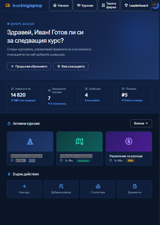Open the Курсове tab
The height and width of the screenshot is (225, 160).
[x=85, y=5]
